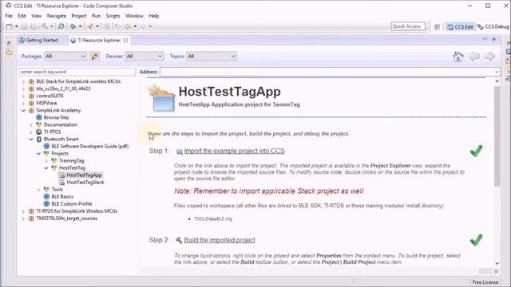Click Resource Explorer forward arrow icon
The image size is (511, 287).
pos(489,57)
